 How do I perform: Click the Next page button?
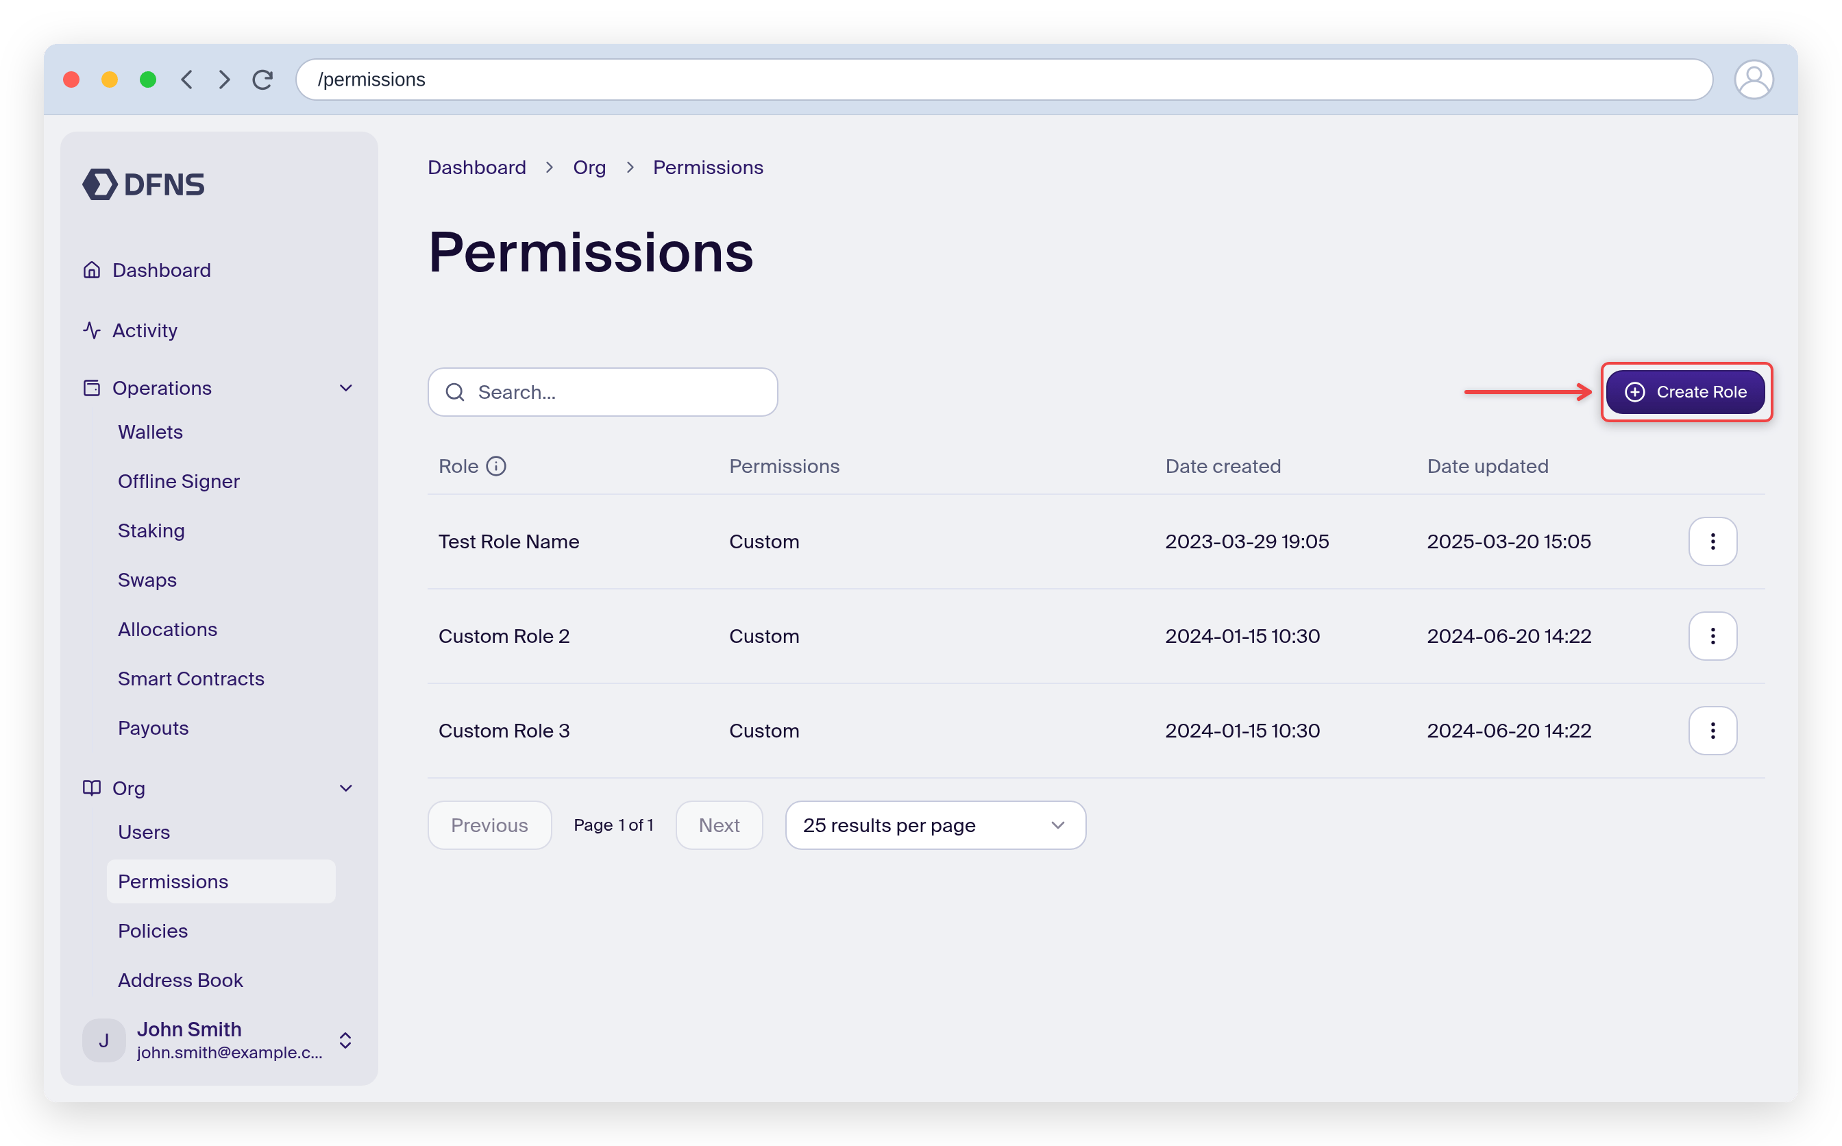(719, 825)
